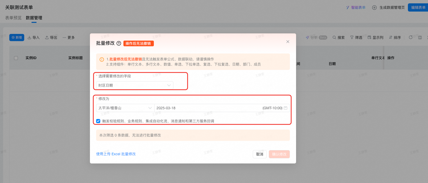Close the 批量修改 dialog with the X icon
Viewport: 428px width, 183px height.
(x=288, y=42)
